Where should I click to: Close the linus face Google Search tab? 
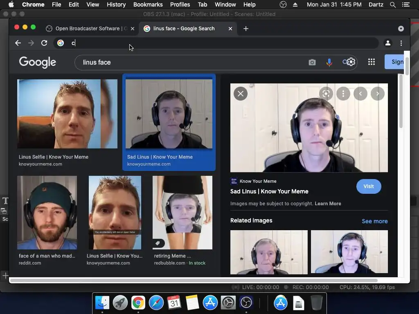pos(230,29)
